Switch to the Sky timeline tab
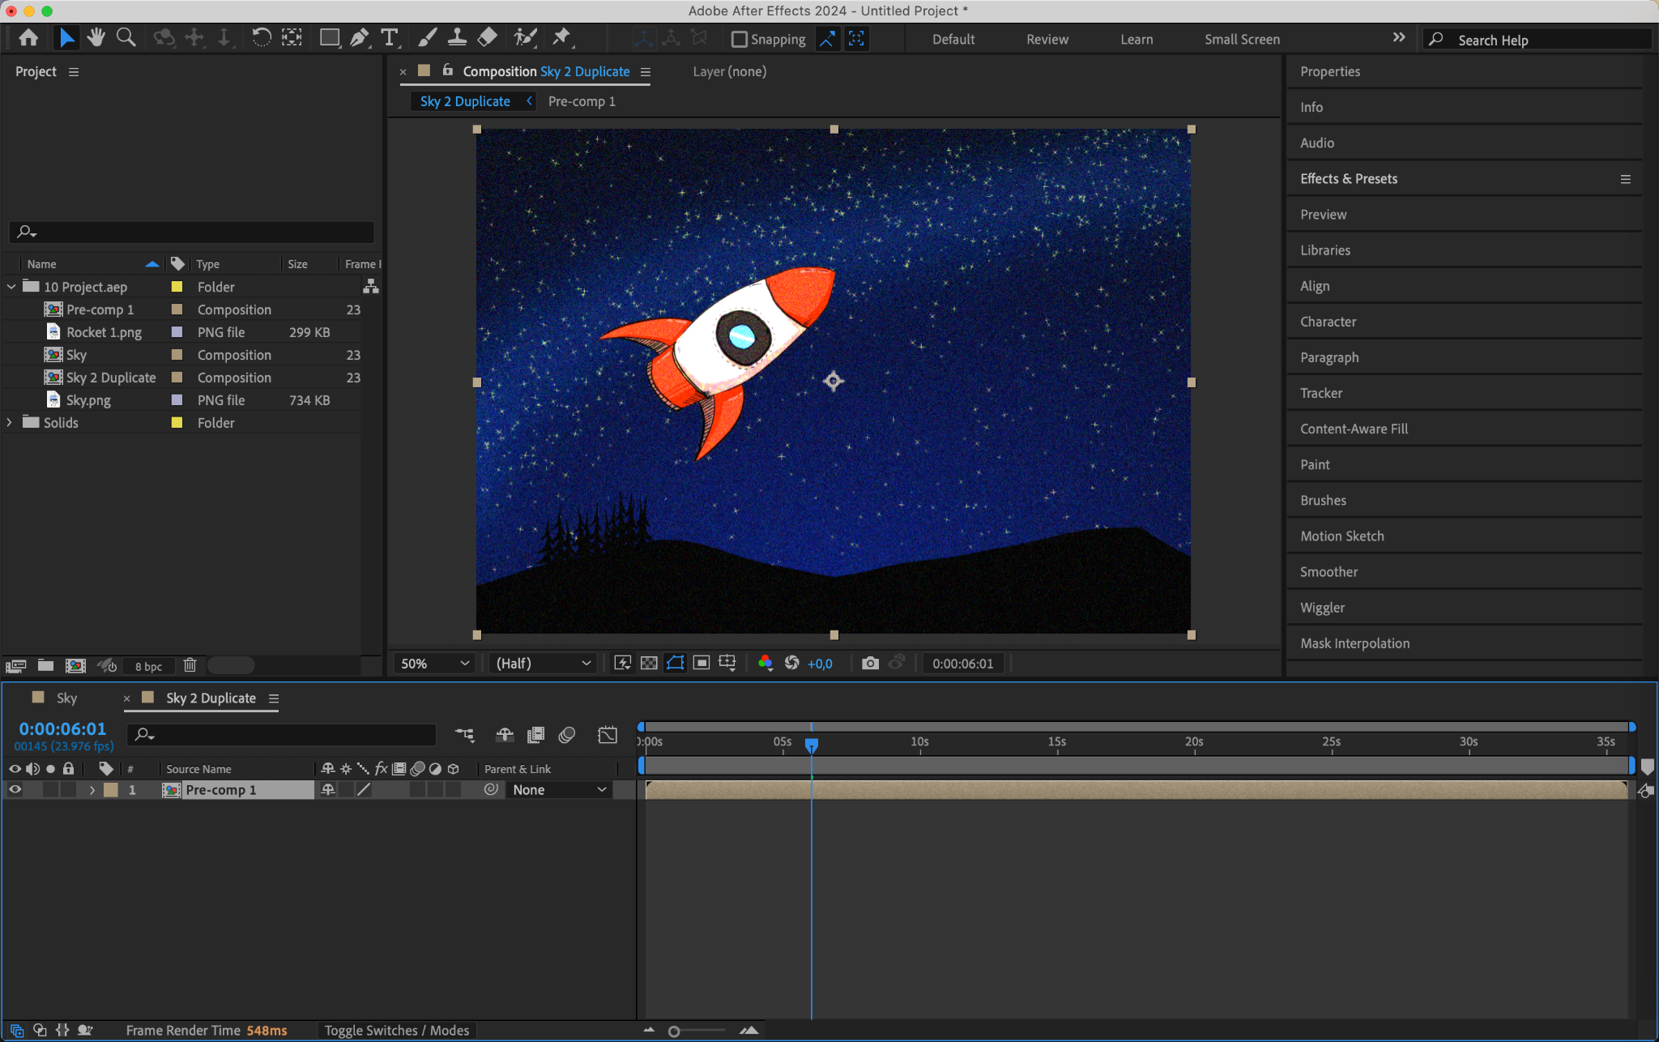Viewport: 1659px width, 1042px height. coord(66,698)
